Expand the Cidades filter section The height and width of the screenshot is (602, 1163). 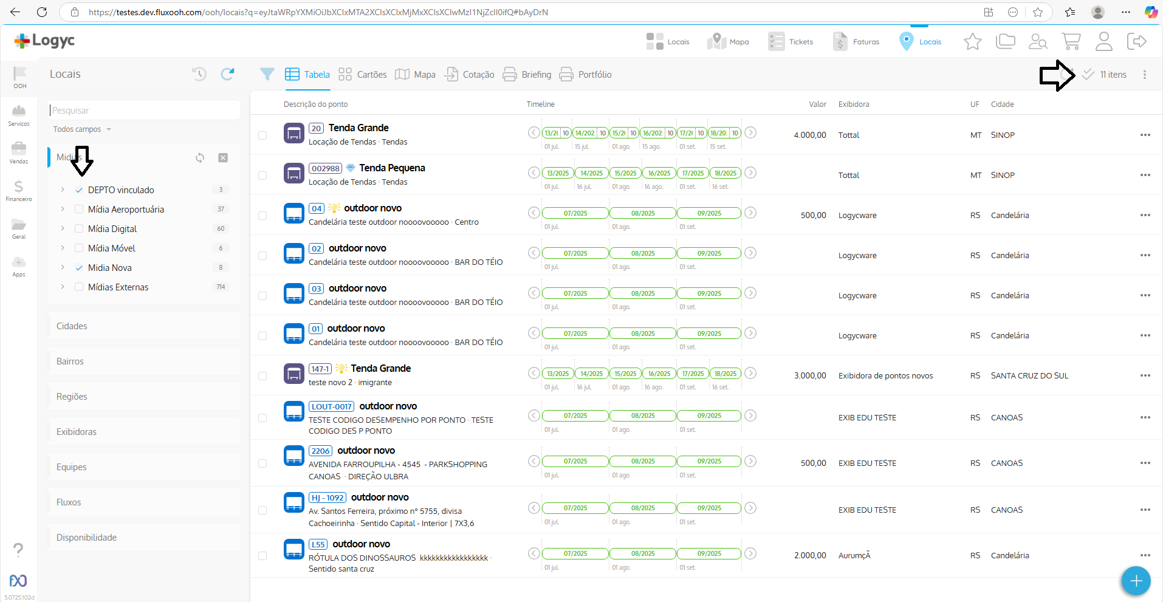[x=144, y=326]
